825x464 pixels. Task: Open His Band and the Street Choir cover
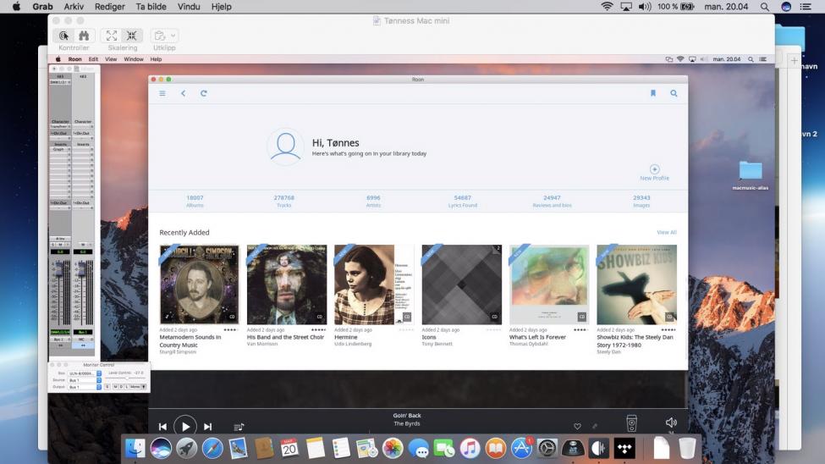point(287,284)
